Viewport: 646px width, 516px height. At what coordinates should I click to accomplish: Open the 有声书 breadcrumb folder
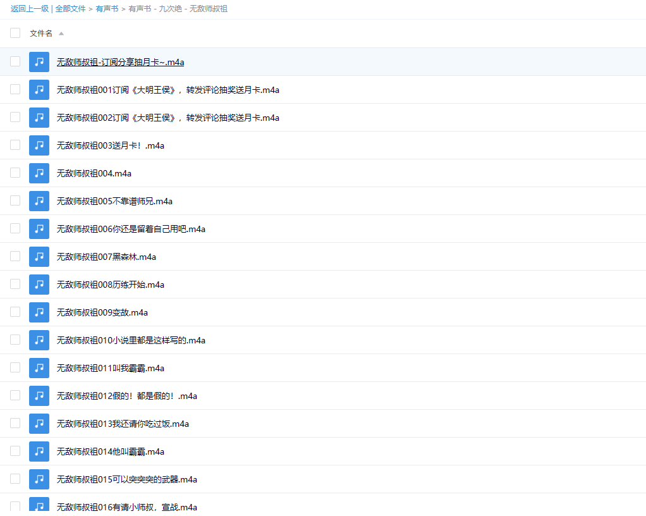pos(107,9)
